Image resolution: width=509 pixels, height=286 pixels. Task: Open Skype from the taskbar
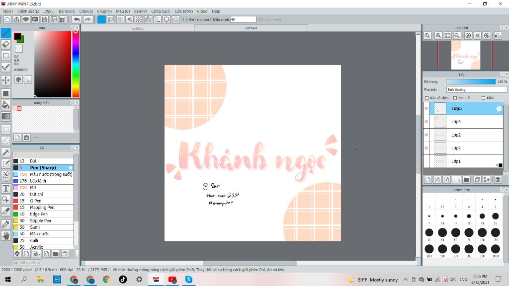click(x=188, y=280)
